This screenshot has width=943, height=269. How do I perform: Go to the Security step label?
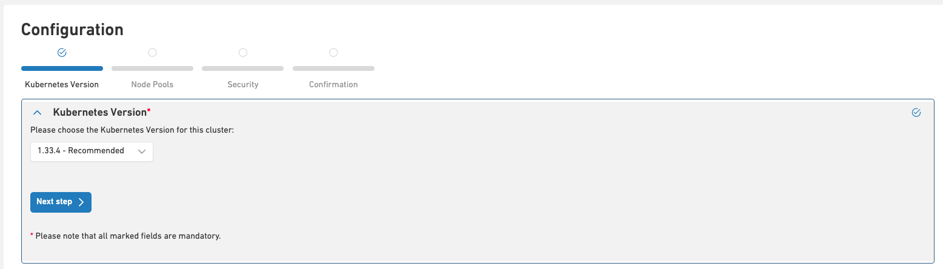tap(243, 84)
